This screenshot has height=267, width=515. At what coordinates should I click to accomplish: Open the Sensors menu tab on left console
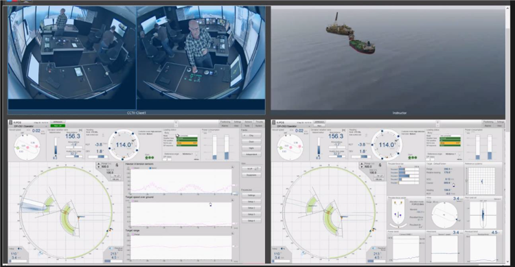[249, 122]
